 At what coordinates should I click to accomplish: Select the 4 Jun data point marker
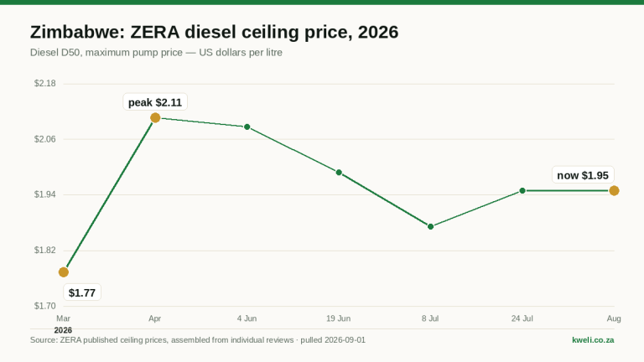coord(247,127)
